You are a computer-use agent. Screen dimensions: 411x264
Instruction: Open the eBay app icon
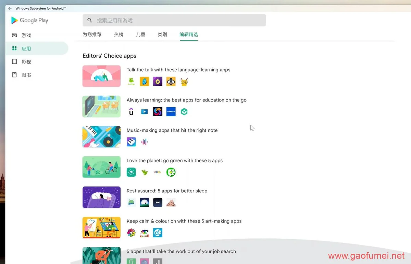coord(158,172)
